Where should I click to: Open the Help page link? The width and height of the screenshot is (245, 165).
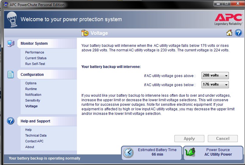(28, 130)
